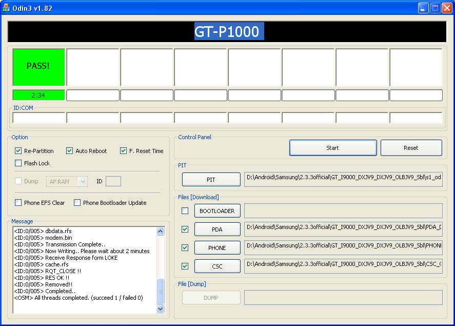Click the PDA file button
Screen dimensions: 455x326
217,229
